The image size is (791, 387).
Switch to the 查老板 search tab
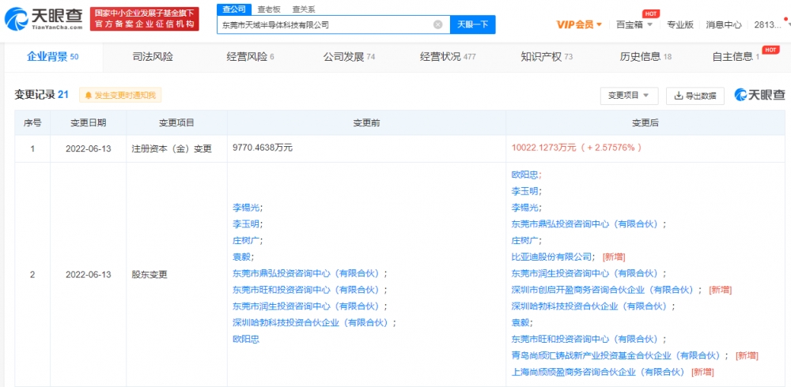pos(269,9)
